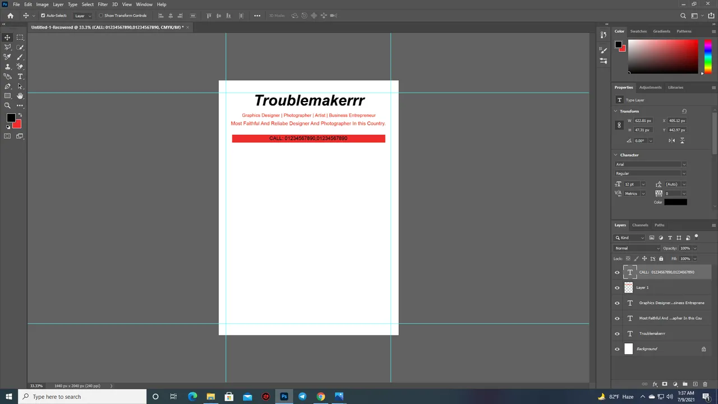Create new fill or adjustment layer

675,384
